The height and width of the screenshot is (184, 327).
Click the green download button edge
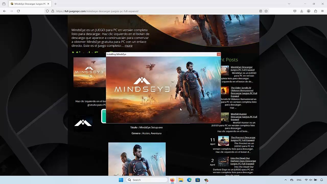pos(103,116)
